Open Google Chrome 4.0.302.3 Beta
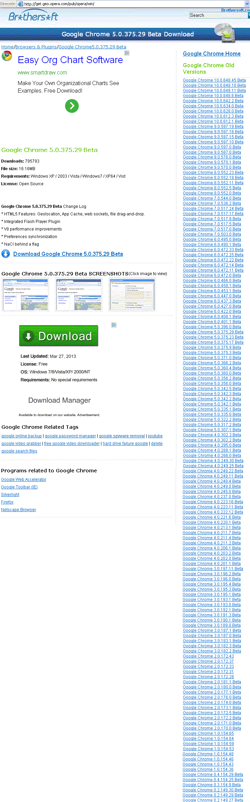 coord(212,435)
